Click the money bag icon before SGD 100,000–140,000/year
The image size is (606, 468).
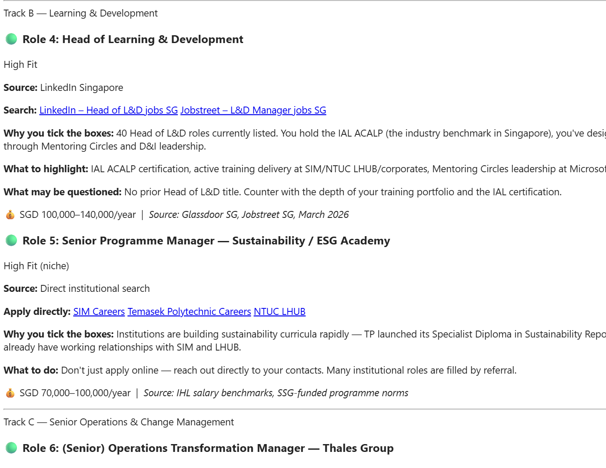[x=10, y=214]
